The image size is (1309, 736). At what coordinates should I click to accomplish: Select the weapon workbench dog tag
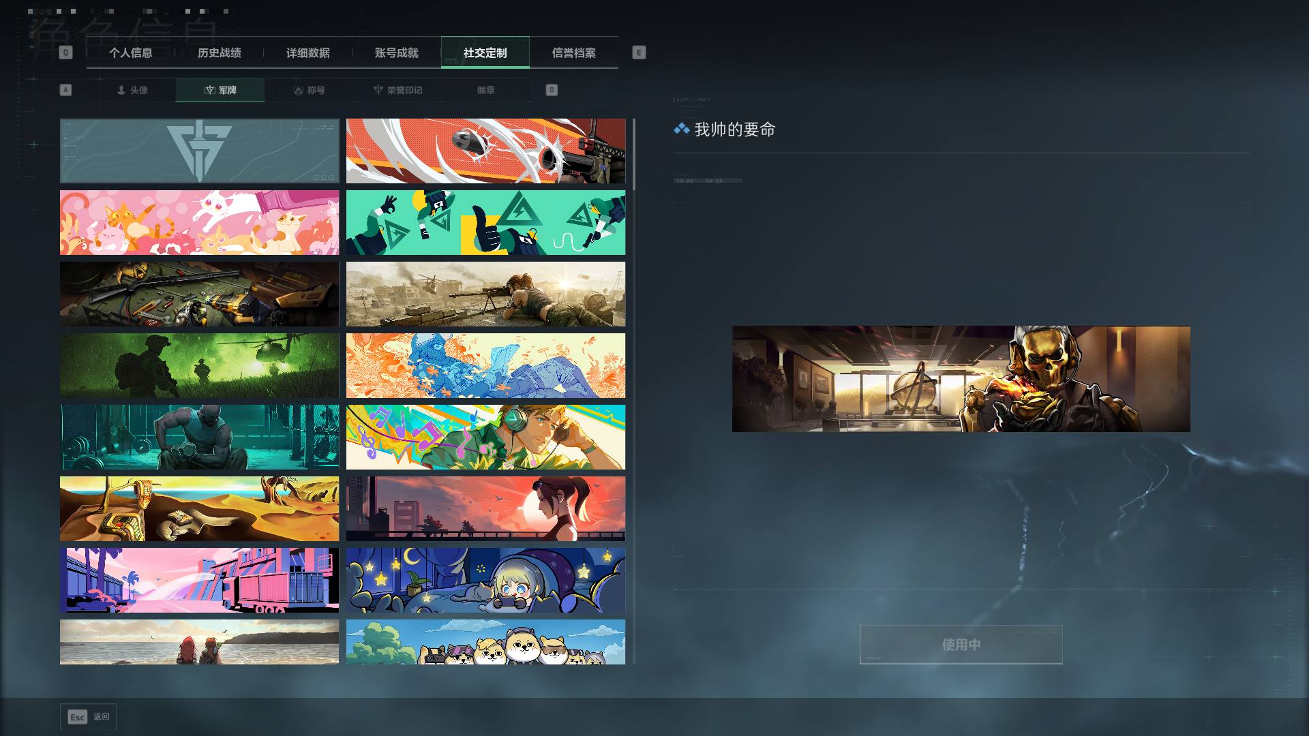point(199,294)
